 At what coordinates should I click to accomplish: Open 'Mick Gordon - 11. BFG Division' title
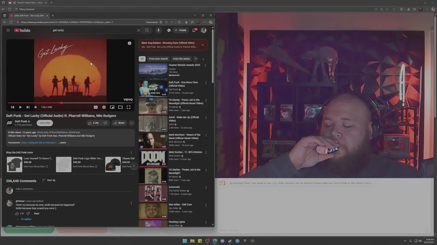(185, 152)
